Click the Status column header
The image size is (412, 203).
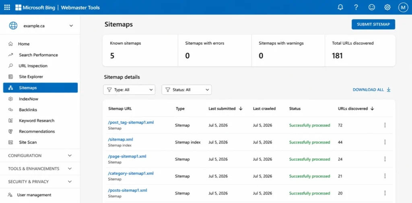pyautogui.click(x=295, y=109)
